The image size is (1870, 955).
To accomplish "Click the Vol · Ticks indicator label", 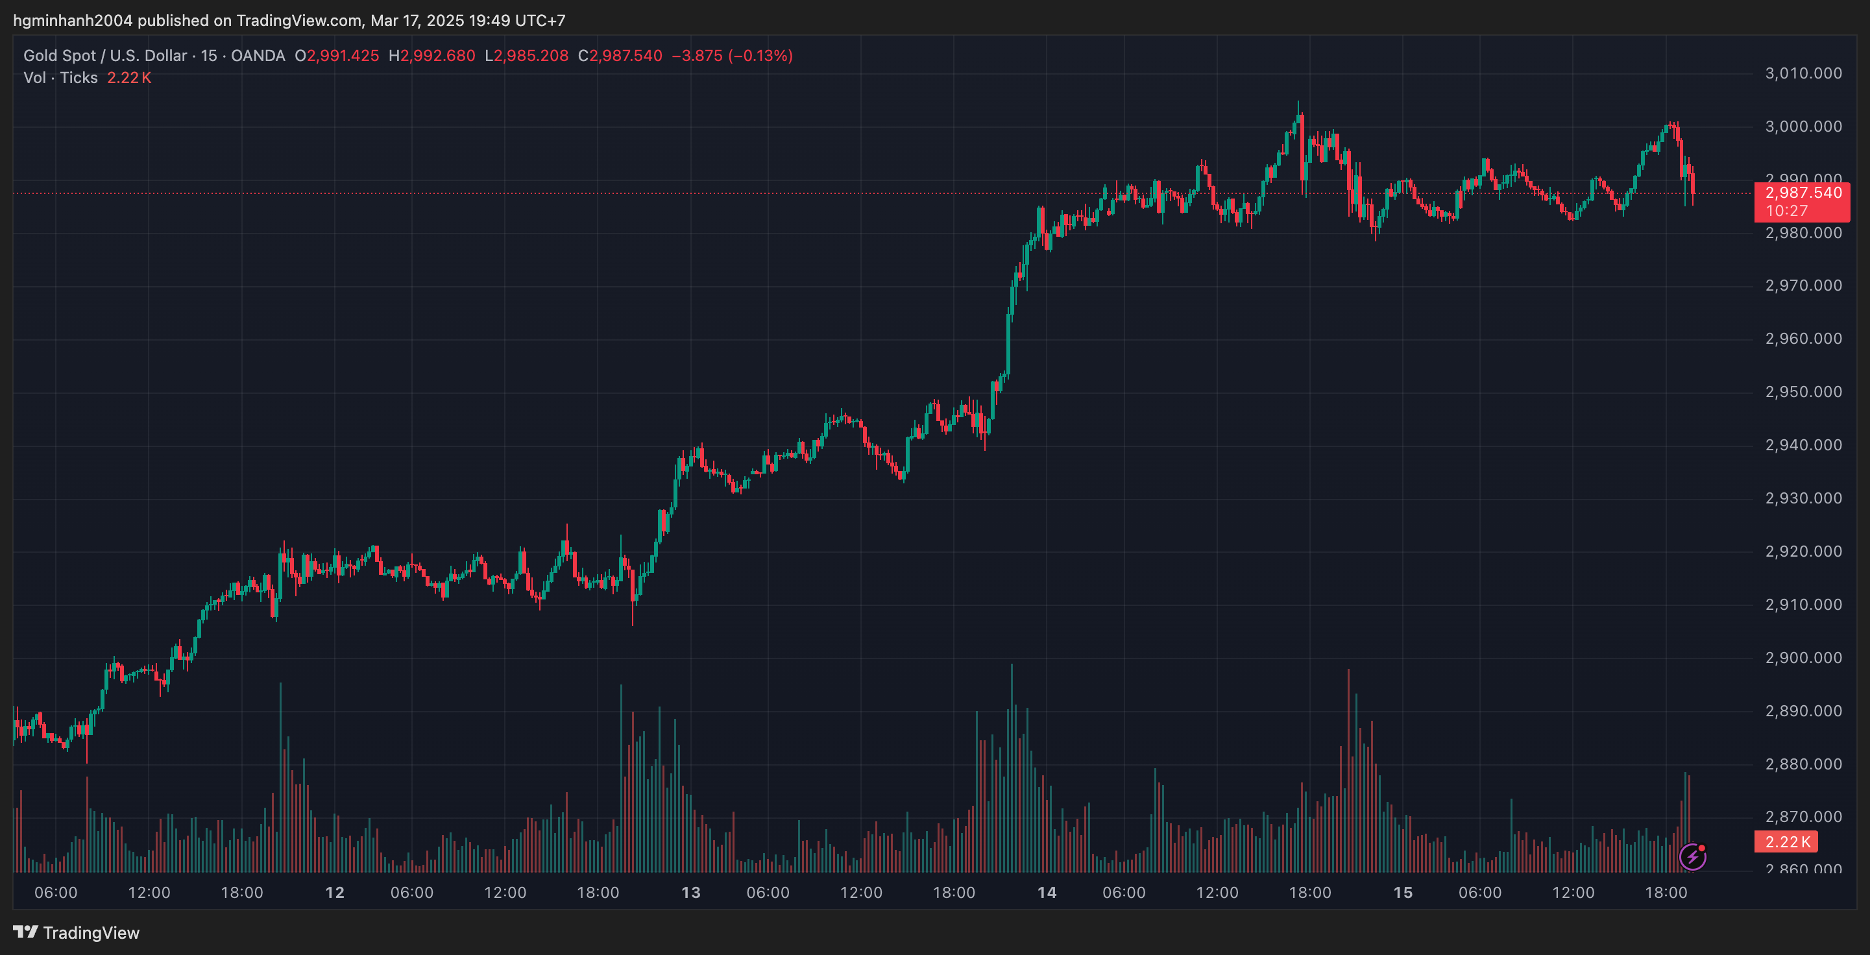I will coord(60,78).
